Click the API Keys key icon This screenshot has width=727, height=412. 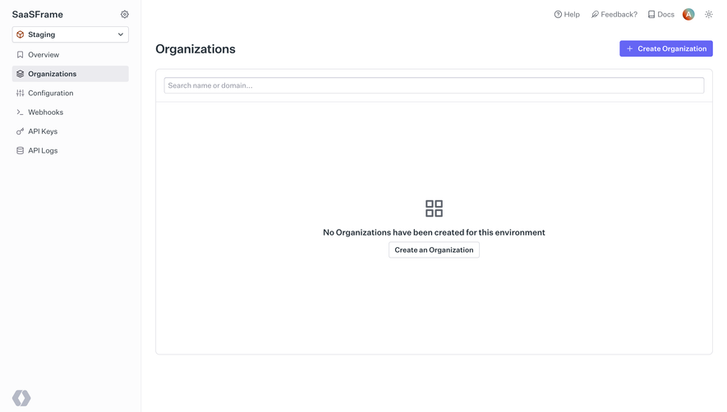point(20,131)
